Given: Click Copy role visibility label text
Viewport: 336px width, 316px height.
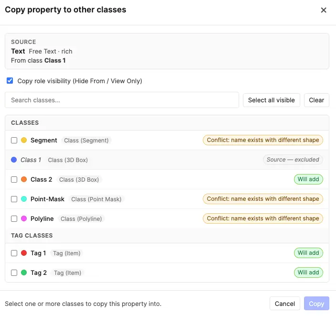Looking at the screenshot, I should pos(80,81).
